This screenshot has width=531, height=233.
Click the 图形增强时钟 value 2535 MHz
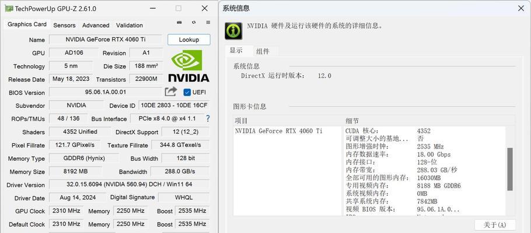tap(430, 147)
